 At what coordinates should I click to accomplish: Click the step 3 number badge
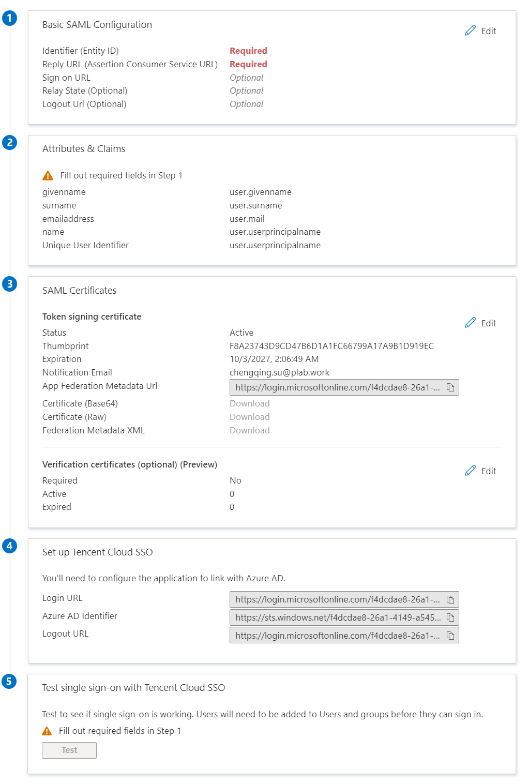tap(9, 284)
